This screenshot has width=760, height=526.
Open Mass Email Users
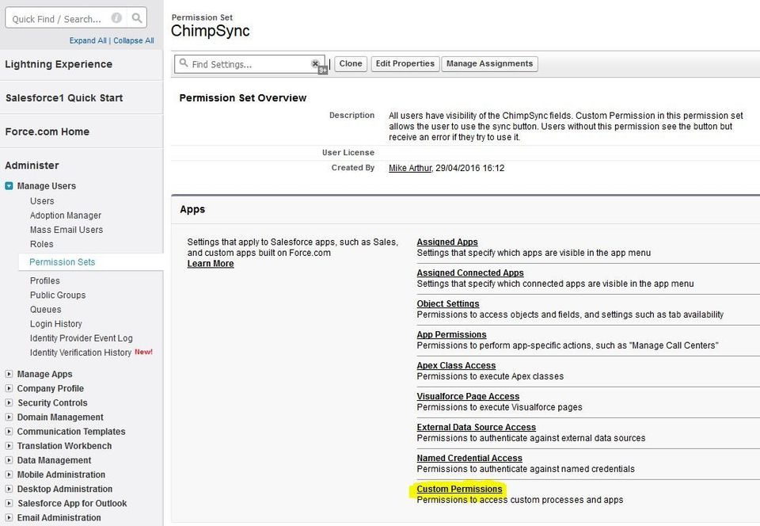click(66, 230)
